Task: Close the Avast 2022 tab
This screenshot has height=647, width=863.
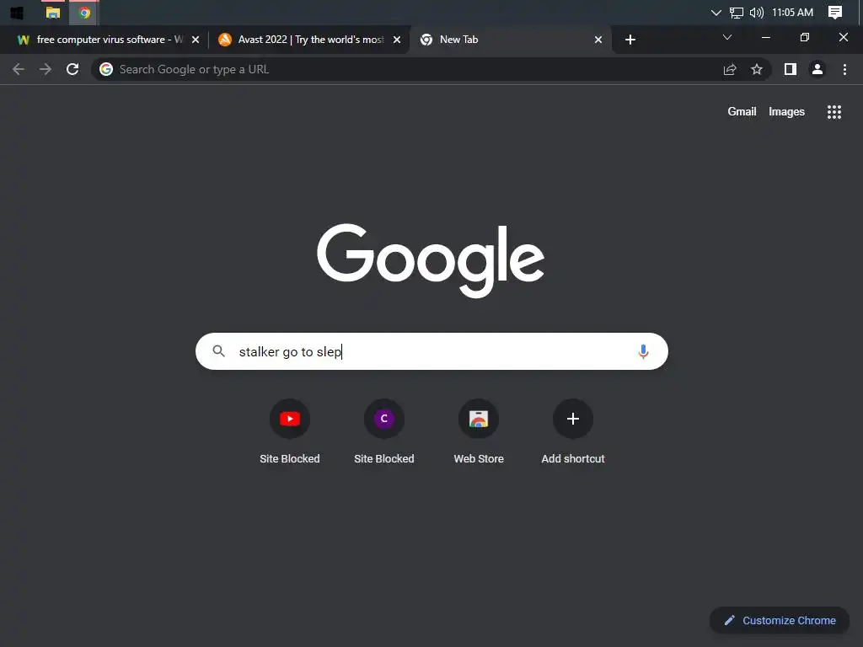Action: pyautogui.click(x=397, y=40)
